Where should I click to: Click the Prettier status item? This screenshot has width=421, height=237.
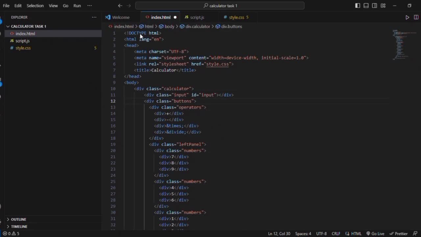398,234
